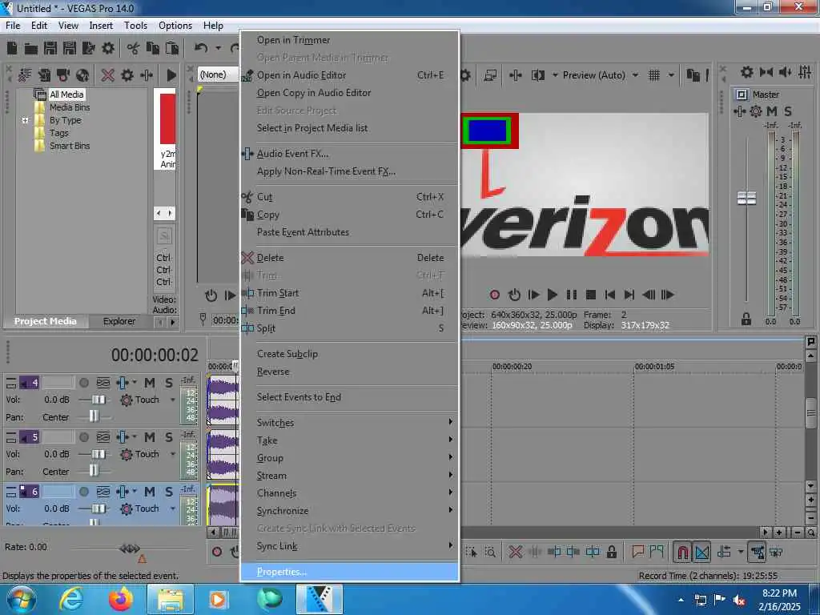Image resolution: width=820 pixels, height=615 pixels.
Task: Select Project Media tab
Action: pos(45,321)
